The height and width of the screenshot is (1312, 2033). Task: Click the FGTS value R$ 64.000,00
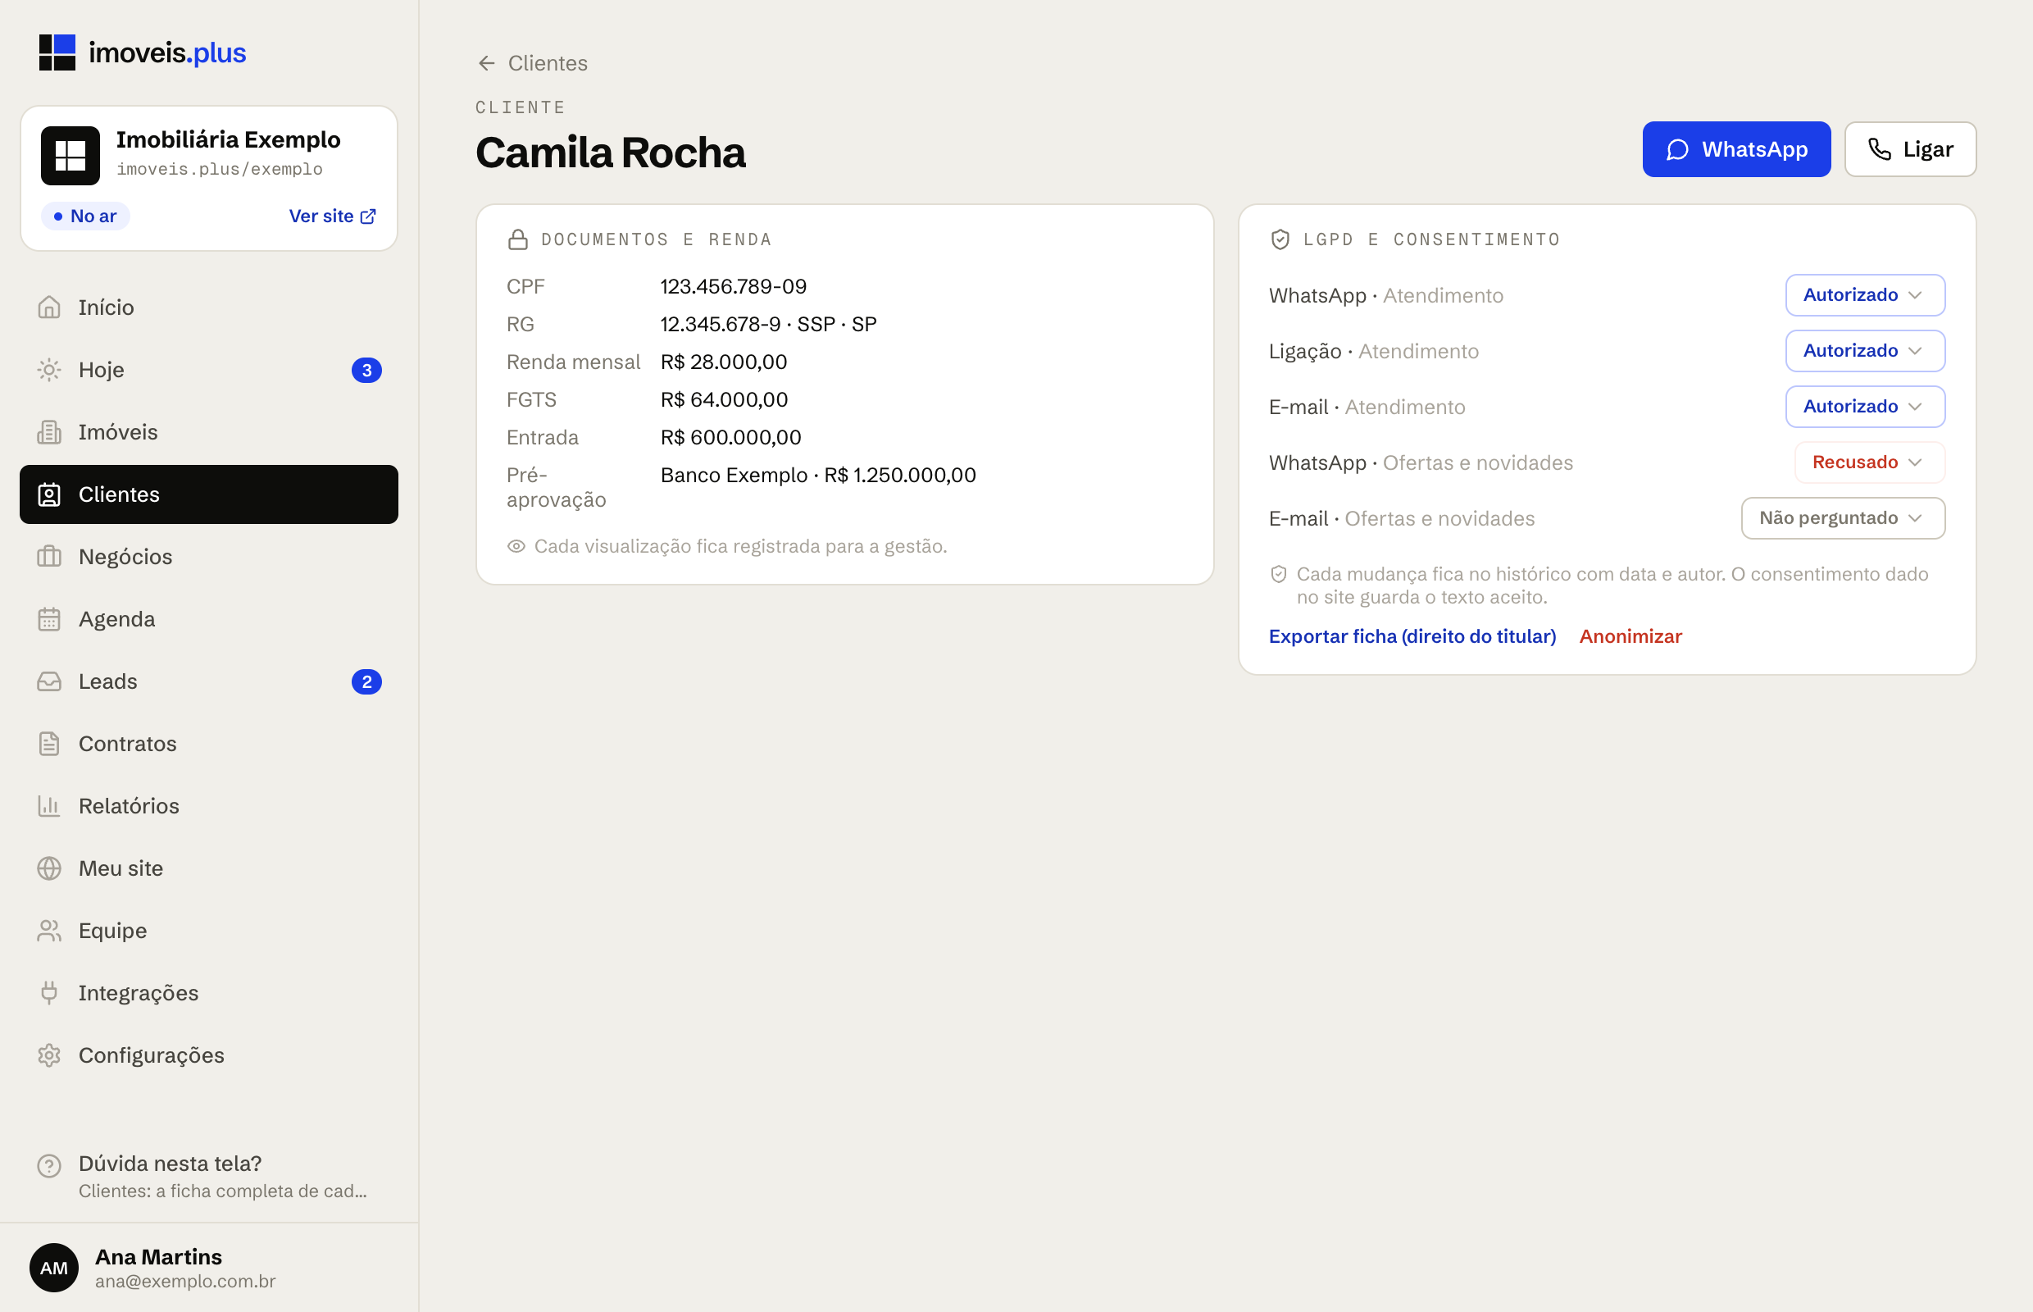coord(724,399)
